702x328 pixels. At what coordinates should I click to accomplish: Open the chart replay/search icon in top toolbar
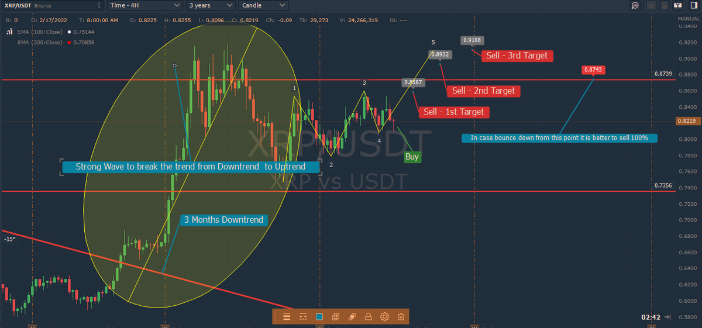pyautogui.click(x=635, y=5)
